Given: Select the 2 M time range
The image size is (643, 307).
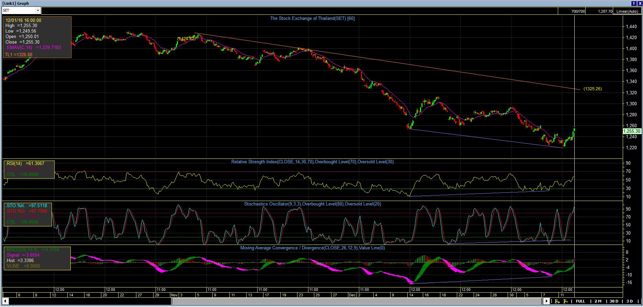Looking at the screenshot, I should (598, 301).
